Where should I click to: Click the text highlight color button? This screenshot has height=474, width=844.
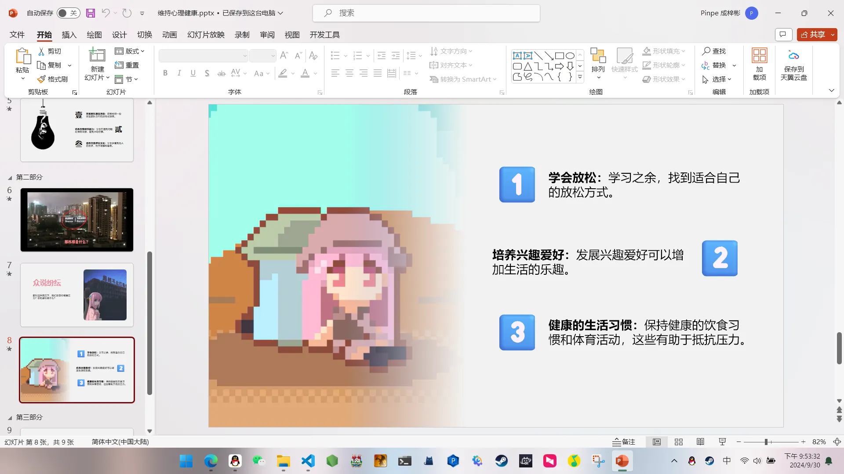[x=283, y=73]
